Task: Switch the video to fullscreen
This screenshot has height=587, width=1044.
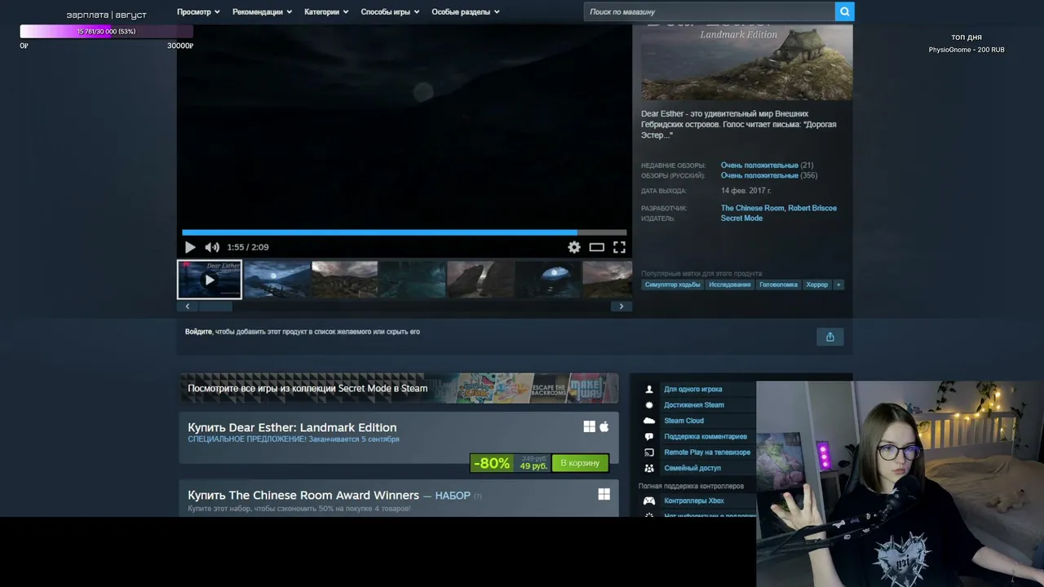Action: point(619,247)
